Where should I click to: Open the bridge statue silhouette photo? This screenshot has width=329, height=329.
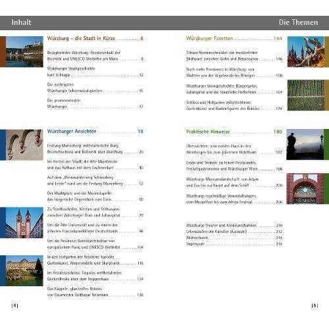pos(305,144)
